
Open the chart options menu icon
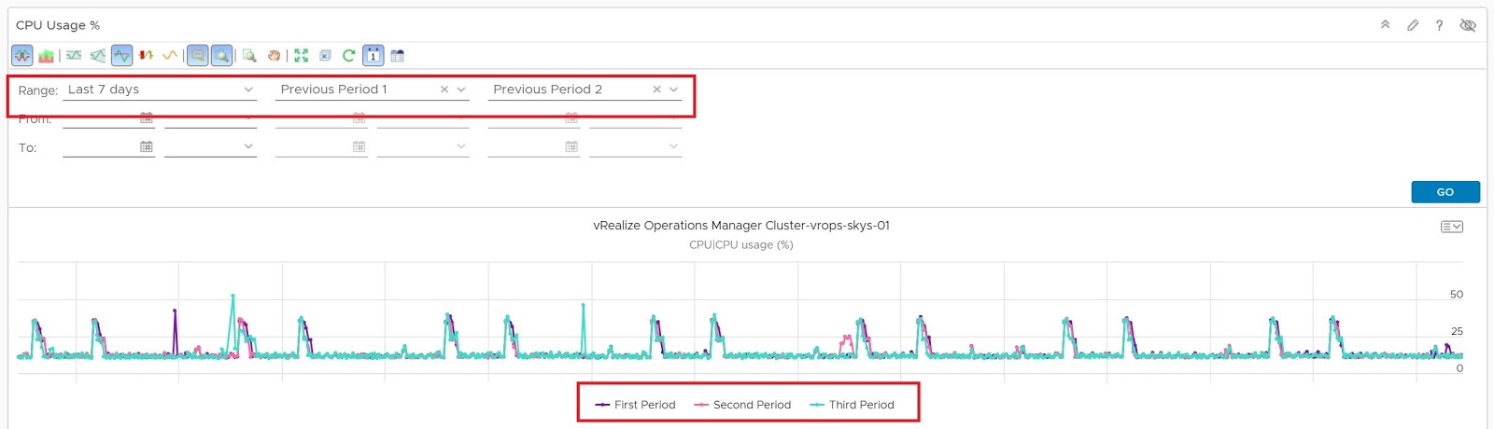click(1451, 227)
